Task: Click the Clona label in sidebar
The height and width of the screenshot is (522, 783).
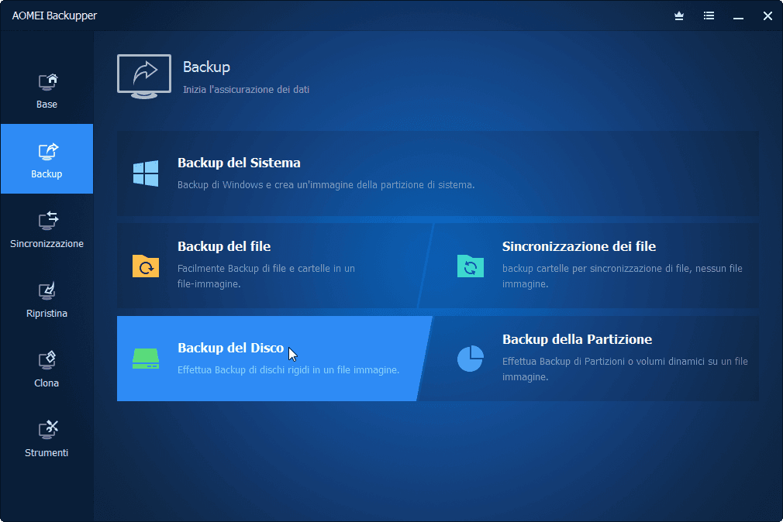Action: (47, 383)
